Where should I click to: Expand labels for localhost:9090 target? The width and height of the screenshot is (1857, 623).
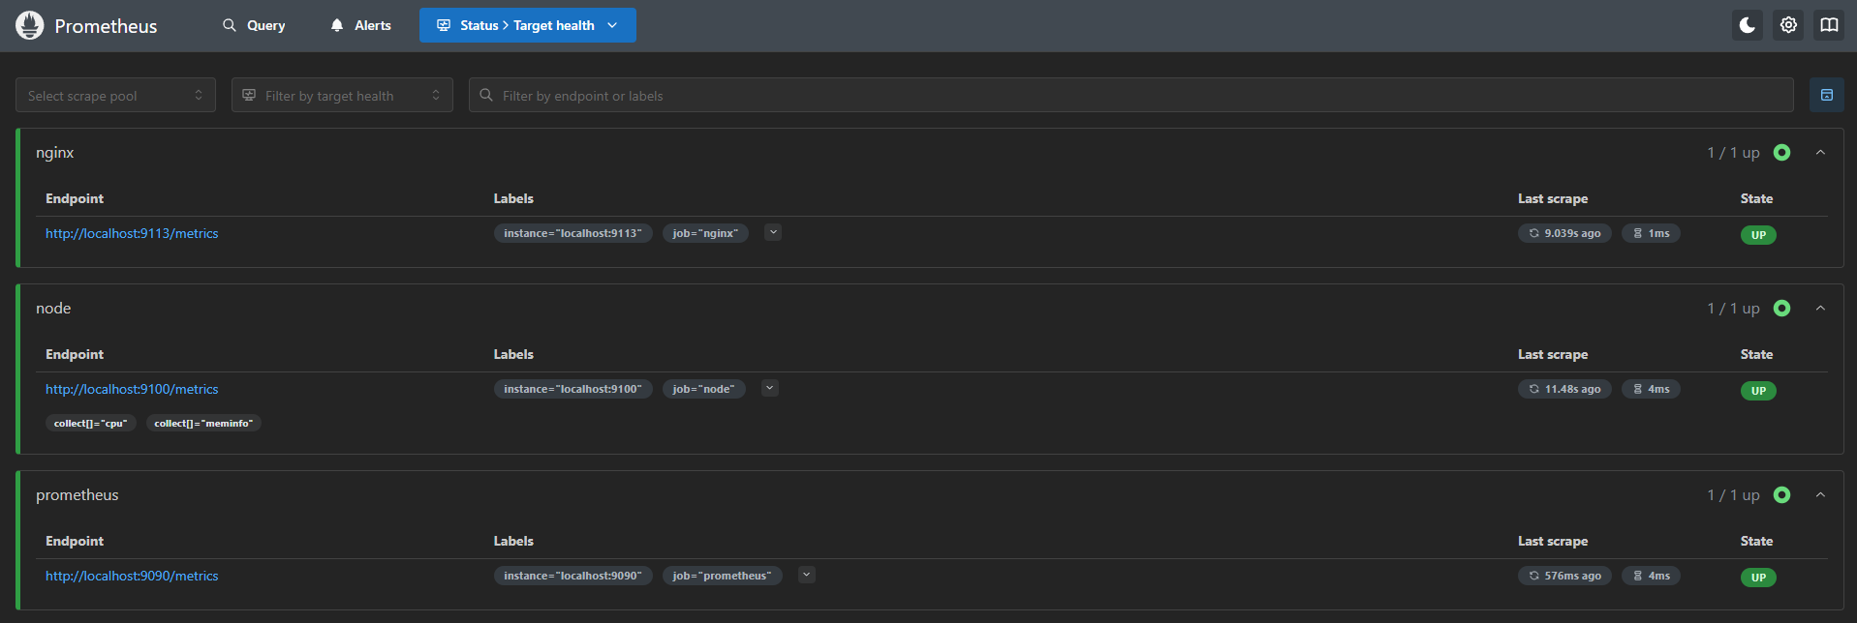[807, 575]
